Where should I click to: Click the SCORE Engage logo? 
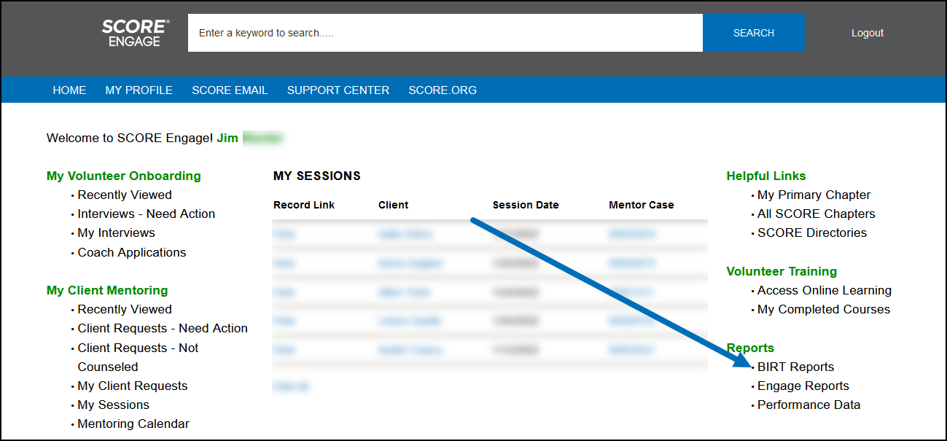tap(135, 33)
